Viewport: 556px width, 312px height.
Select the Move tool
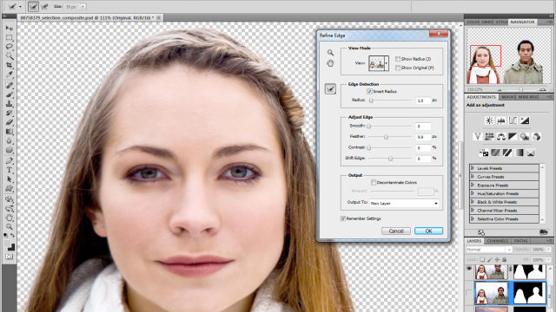(10, 28)
